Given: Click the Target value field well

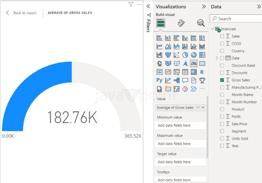Looking at the screenshot, I should (181, 162).
